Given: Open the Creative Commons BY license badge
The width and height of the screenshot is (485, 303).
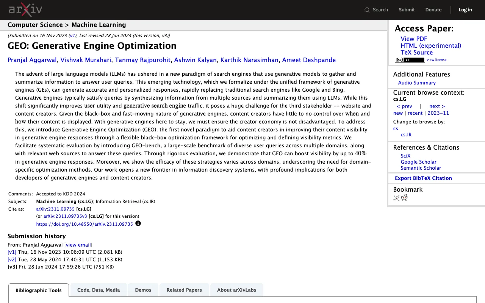Looking at the screenshot, I should pos(410,59).
